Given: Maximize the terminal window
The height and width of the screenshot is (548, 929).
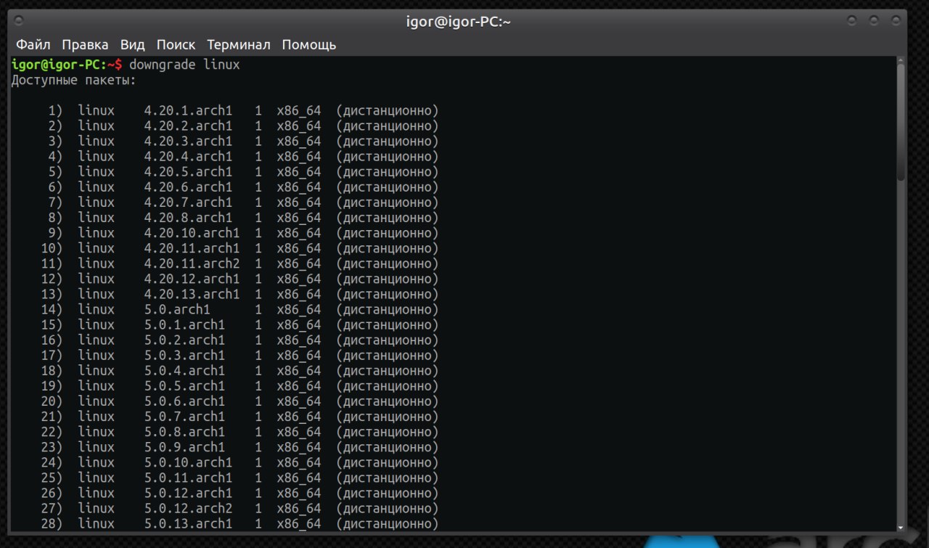Looking at the screenshot, I should [874, 21].
